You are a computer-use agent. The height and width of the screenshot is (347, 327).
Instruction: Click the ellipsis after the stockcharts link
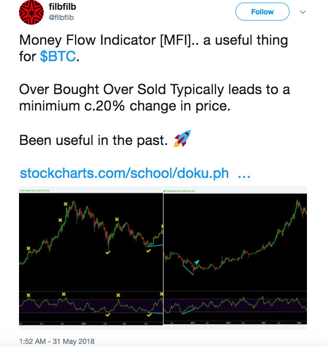pos(244,176)
